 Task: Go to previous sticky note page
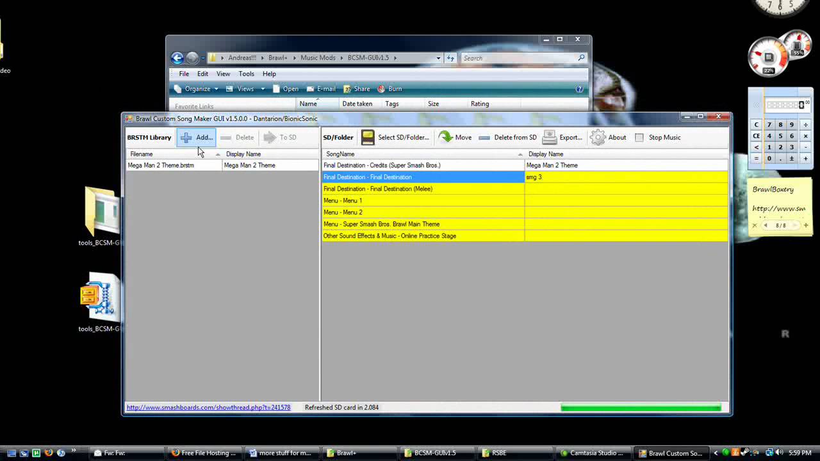[766, 225]
